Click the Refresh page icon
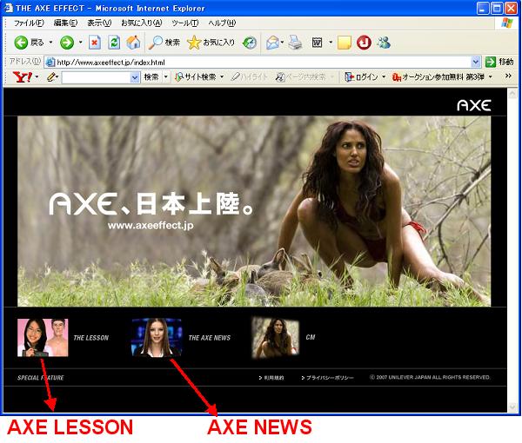 (114, 42)
